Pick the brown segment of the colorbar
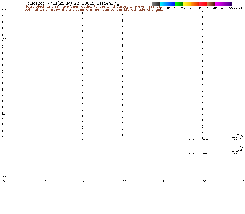Image resolution: width=245 pixels, height=214 pixels. click(211, 4)
